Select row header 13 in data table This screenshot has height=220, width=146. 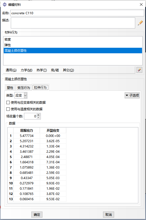click(11, 199)
